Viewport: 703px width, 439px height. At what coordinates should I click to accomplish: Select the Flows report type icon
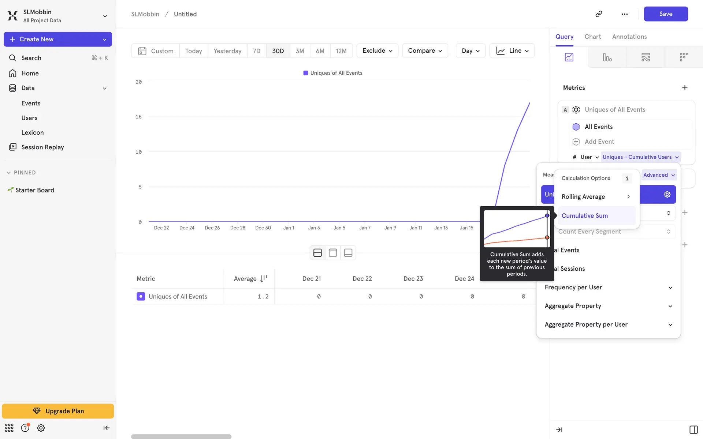point(646,57)
